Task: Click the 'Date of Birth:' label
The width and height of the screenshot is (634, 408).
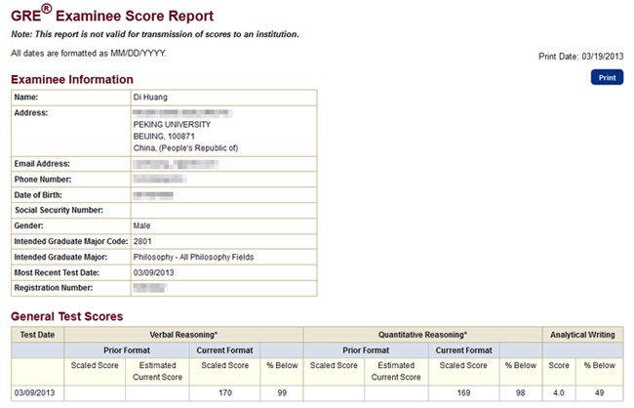Action: (x=38, y=195)
